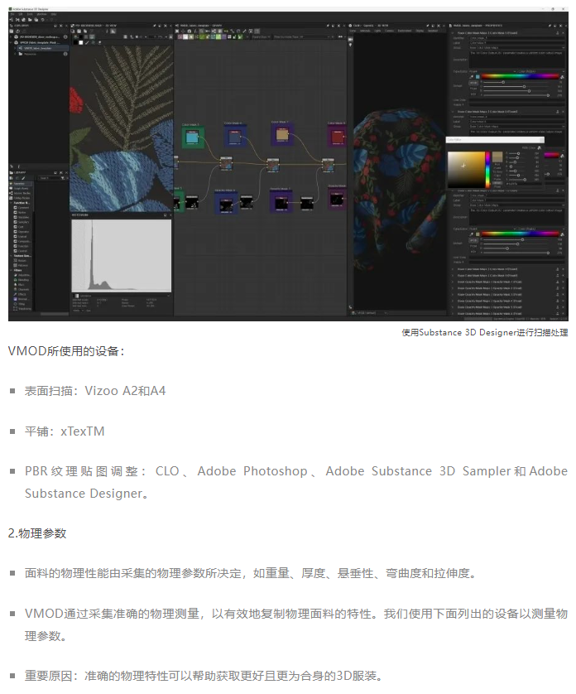Pick color with eyedropper in first properties section

(472, 76)
